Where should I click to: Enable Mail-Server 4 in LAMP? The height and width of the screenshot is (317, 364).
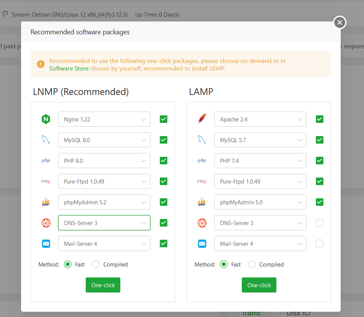319,243
